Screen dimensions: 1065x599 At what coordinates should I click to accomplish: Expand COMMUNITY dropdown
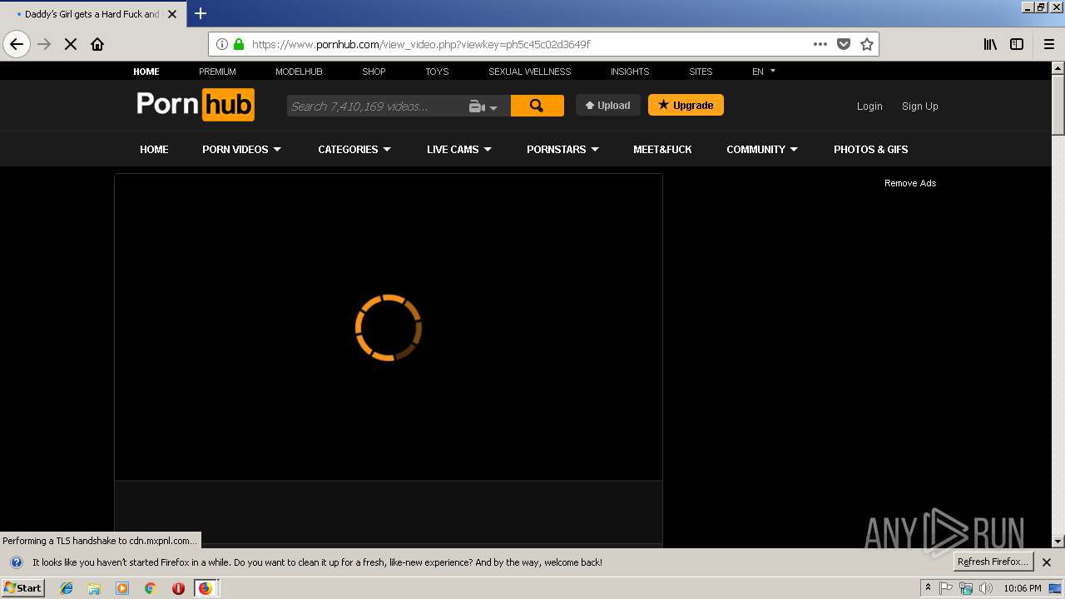762,149
